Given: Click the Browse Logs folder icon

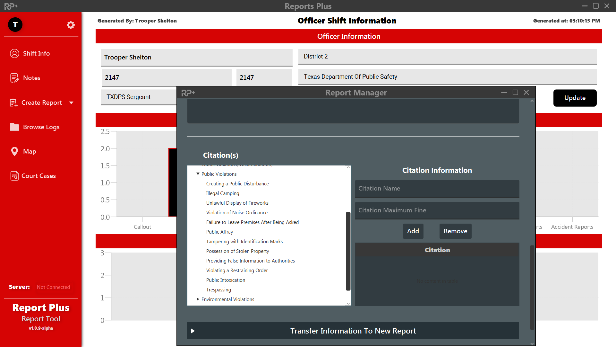Looking at the screenshot, I should (x=14, y=127).
